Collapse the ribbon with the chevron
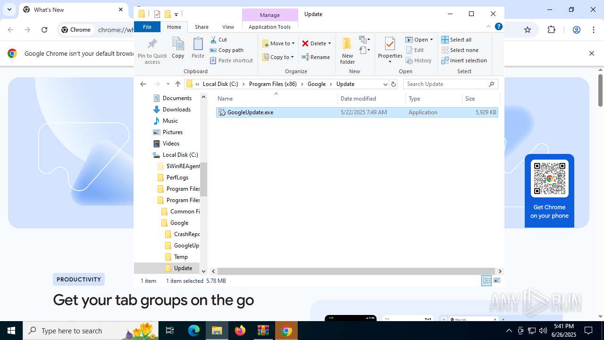The width and height of the screenshot is (604, 340). 488,27
